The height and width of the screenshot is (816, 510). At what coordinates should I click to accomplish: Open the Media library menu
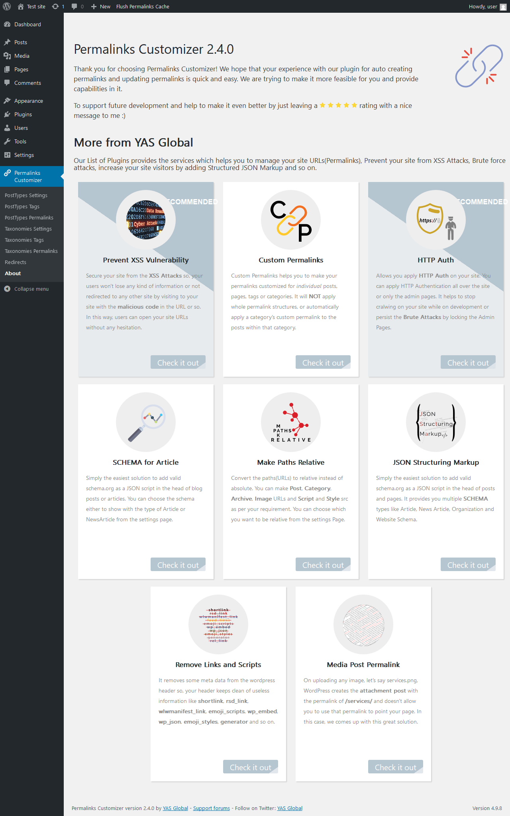[32, 56]
